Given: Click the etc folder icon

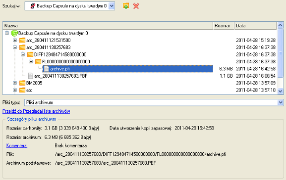Looking at the screenshot, I should [x=22, y=90].
